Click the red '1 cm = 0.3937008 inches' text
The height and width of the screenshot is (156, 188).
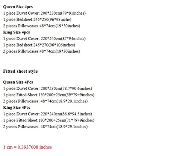coord(27,147)
